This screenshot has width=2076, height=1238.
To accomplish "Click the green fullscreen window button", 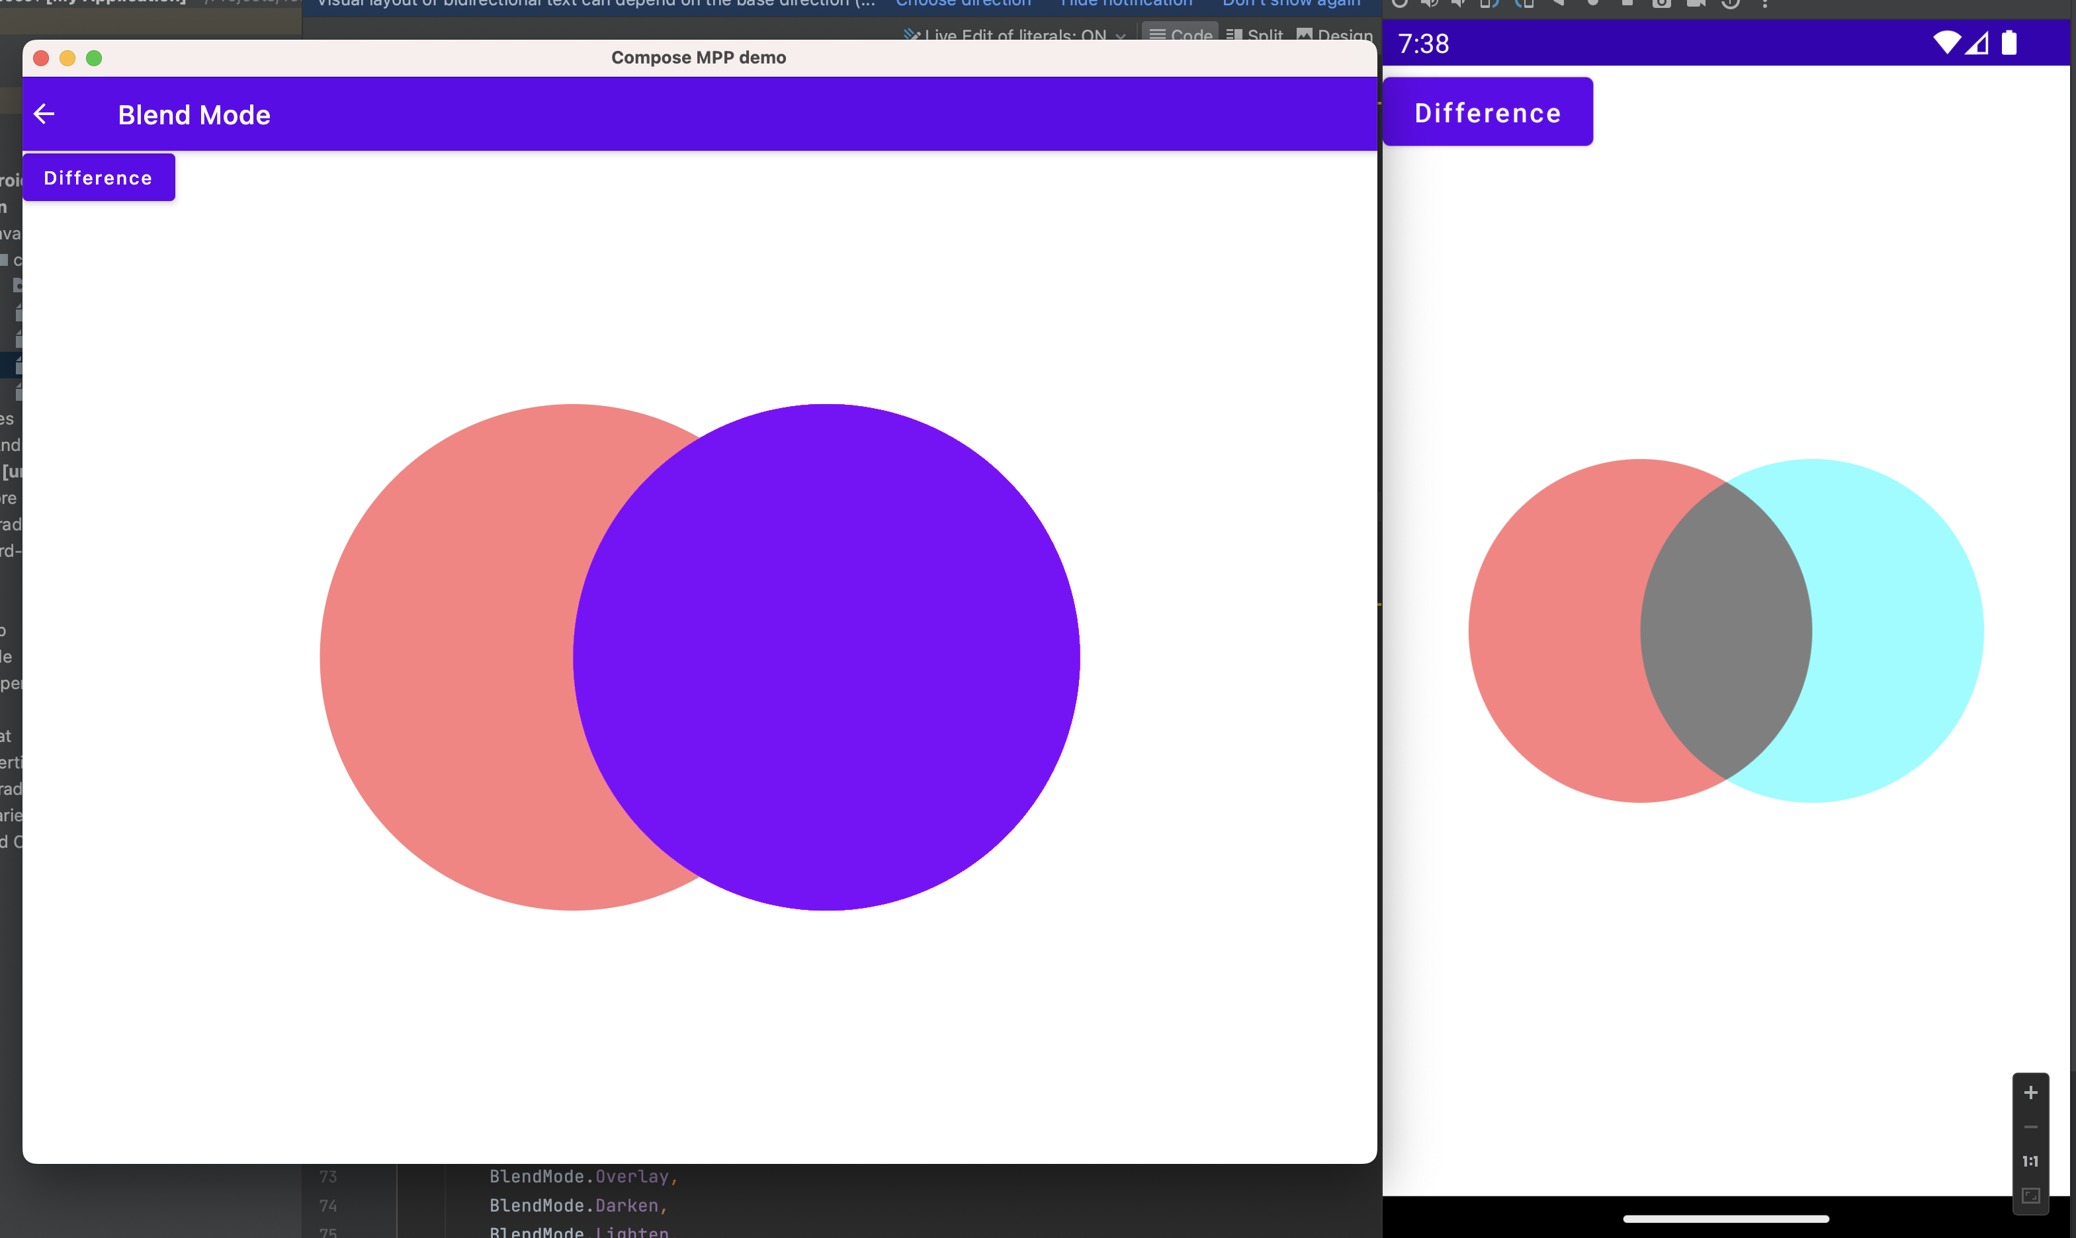I will [95, 58].
